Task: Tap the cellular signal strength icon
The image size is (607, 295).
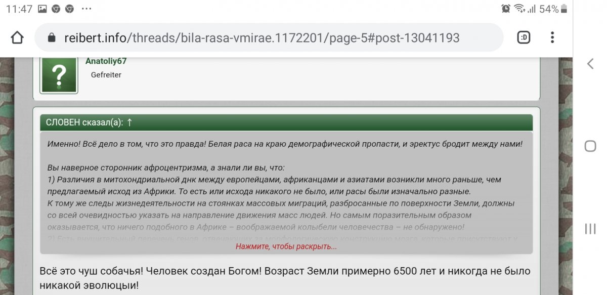Action: point(532,9)
